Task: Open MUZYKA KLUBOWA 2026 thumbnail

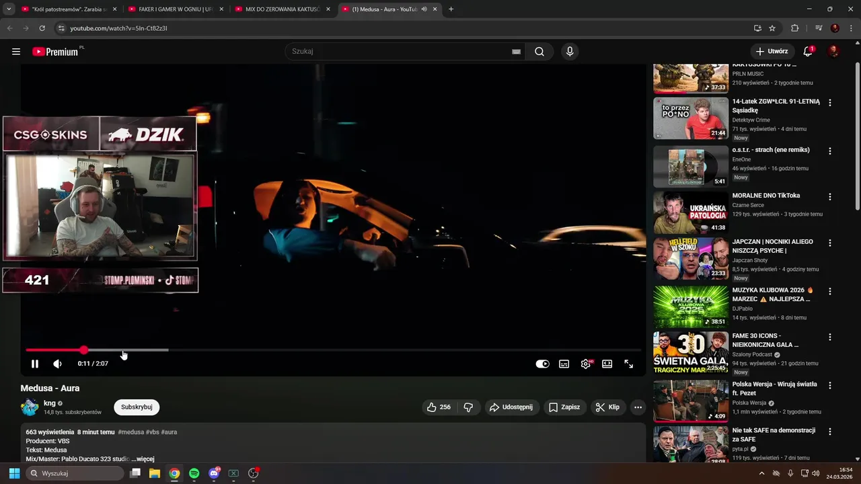Action: (x=691, y=307)
